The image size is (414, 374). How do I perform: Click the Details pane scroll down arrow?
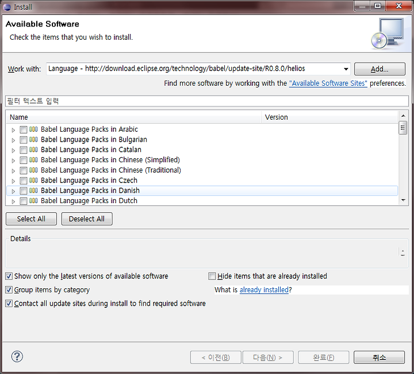point(402,255)
